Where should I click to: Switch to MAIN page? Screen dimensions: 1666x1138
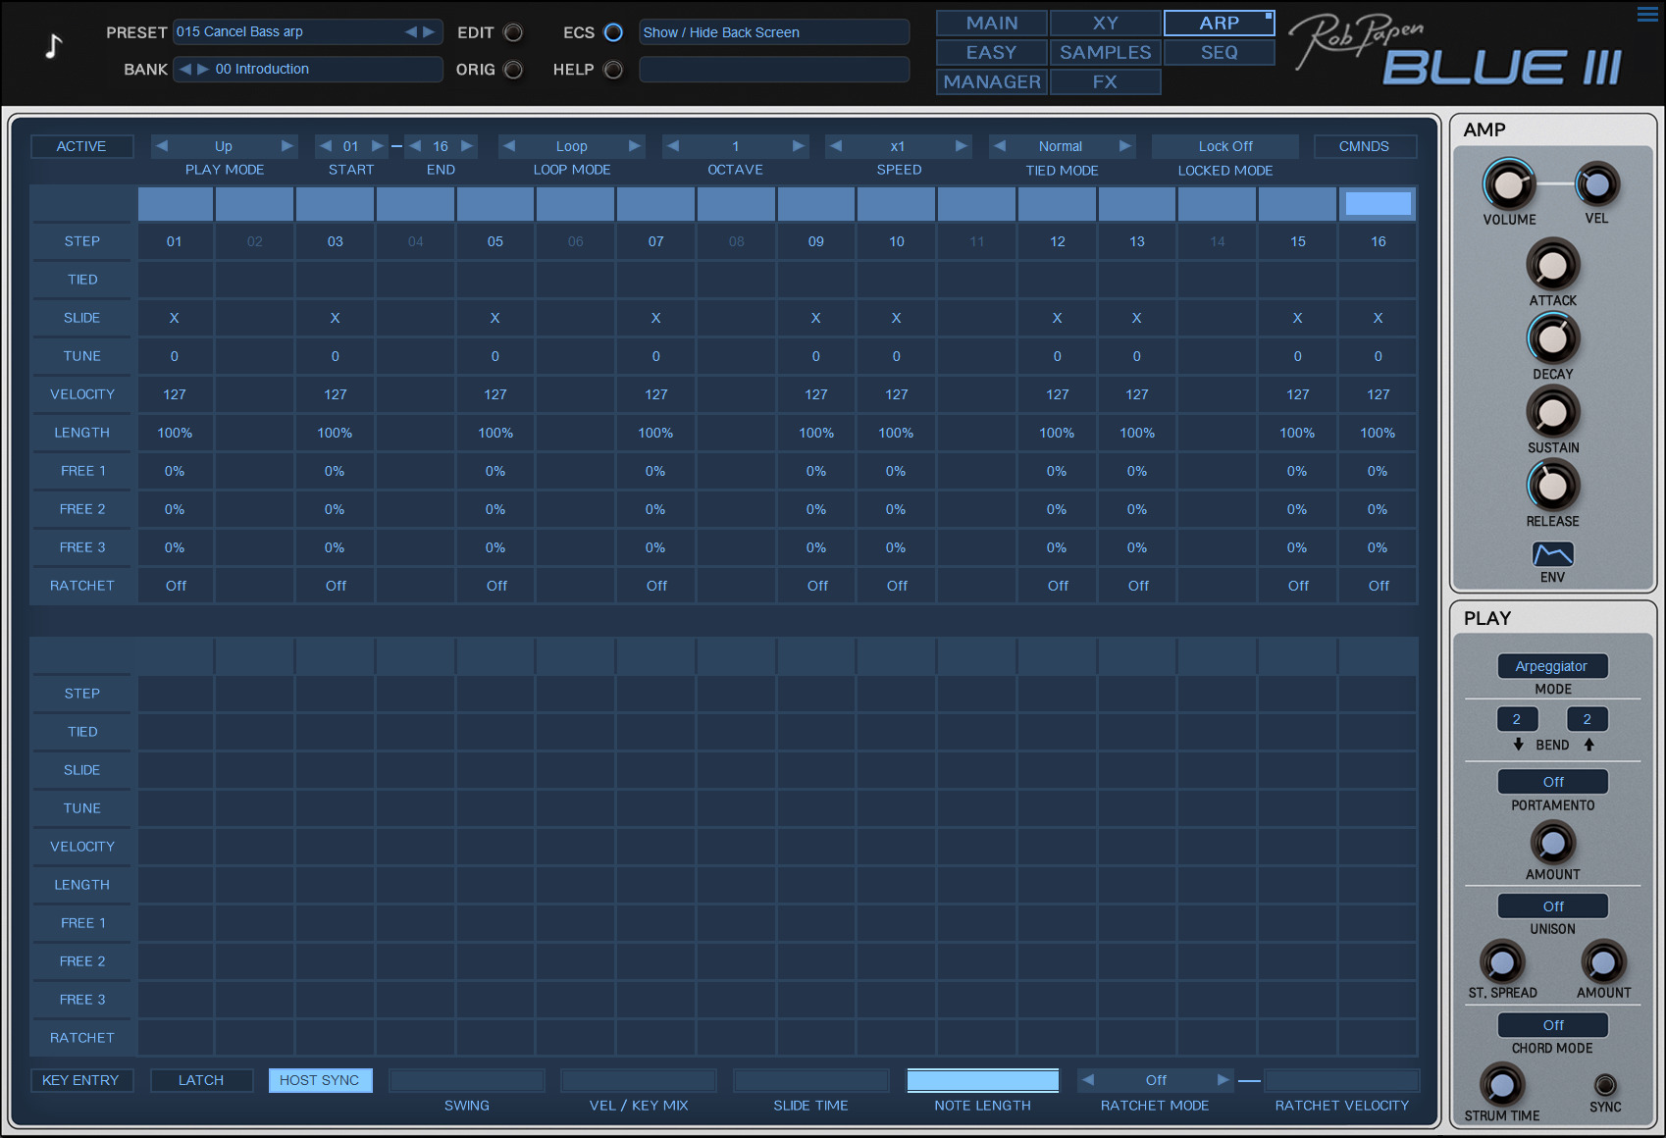(992, 23)
